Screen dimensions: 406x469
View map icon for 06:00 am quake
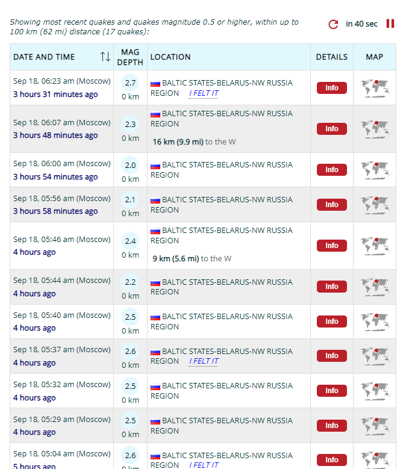tap(374, 170)
